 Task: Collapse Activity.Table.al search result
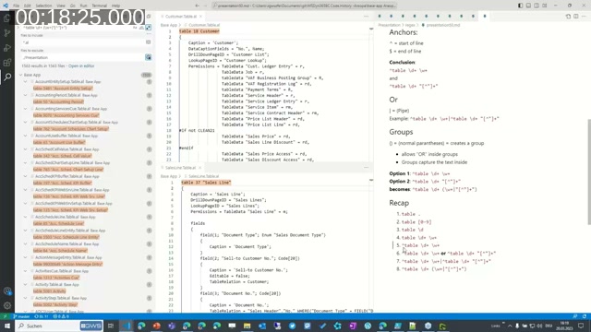[x=26, y=285]
